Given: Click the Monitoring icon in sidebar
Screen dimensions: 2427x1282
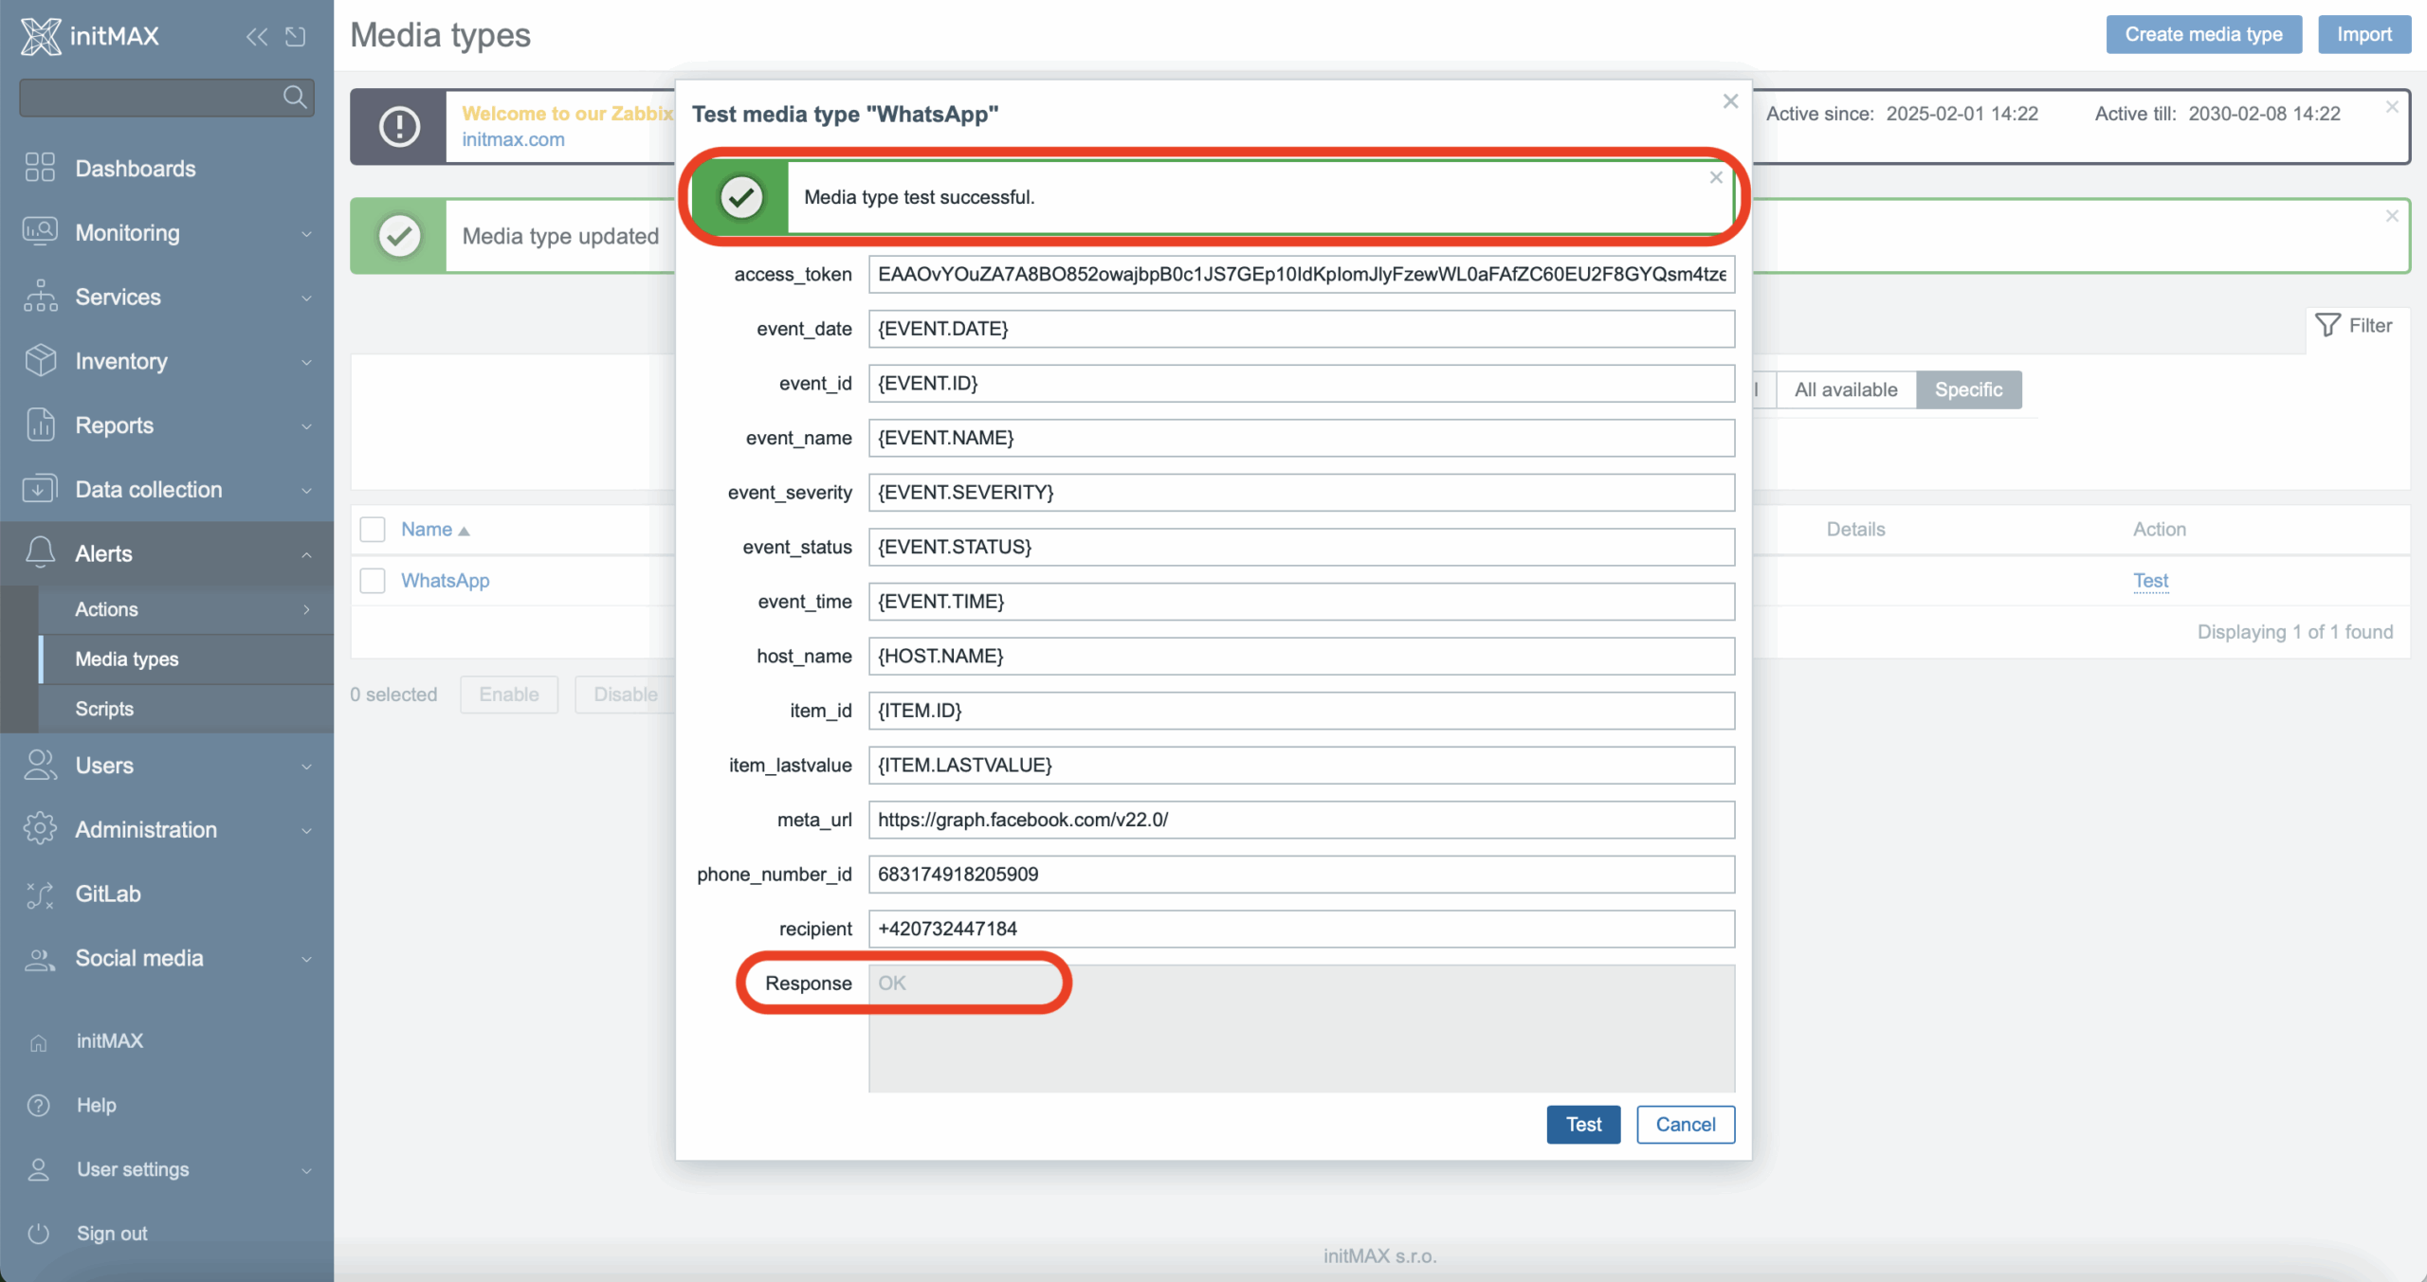Looking at the screenshot, I should point(40,232).
